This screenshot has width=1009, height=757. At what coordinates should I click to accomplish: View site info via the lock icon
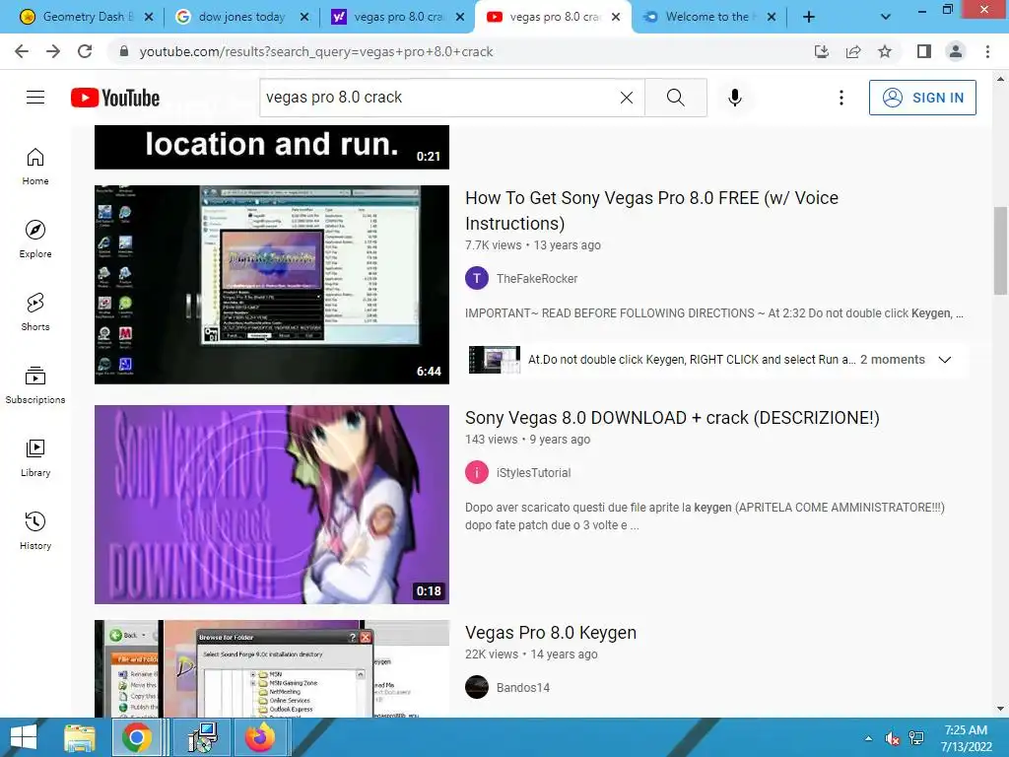click(124, 51)
